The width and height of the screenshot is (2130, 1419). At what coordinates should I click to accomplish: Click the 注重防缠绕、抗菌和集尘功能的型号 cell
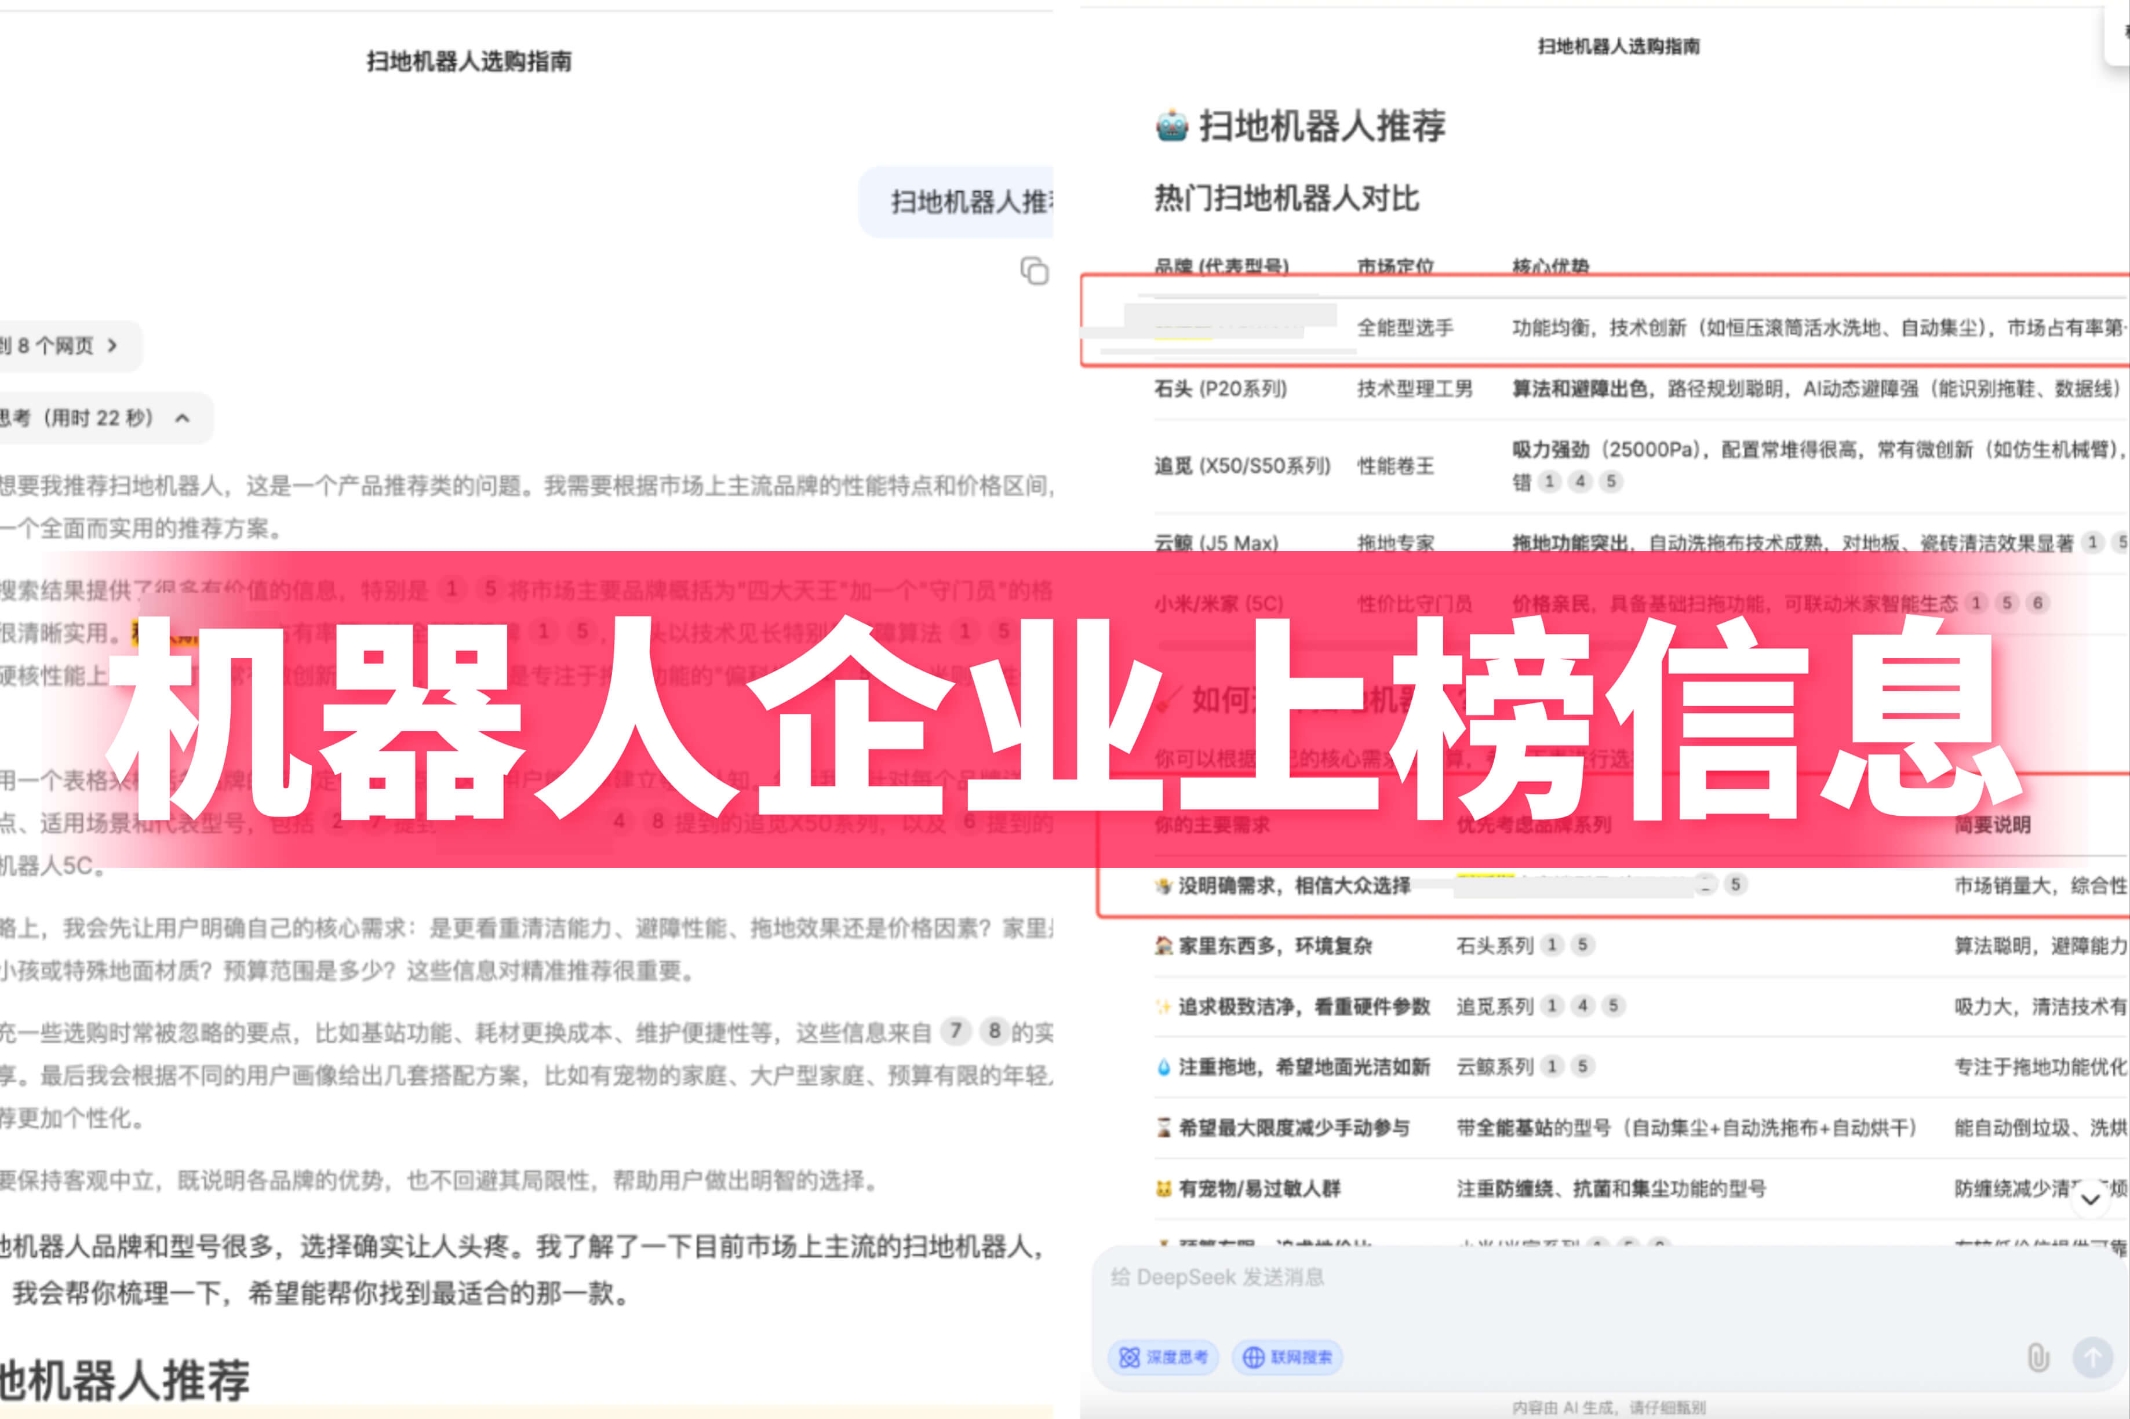click(1611, 1188)
